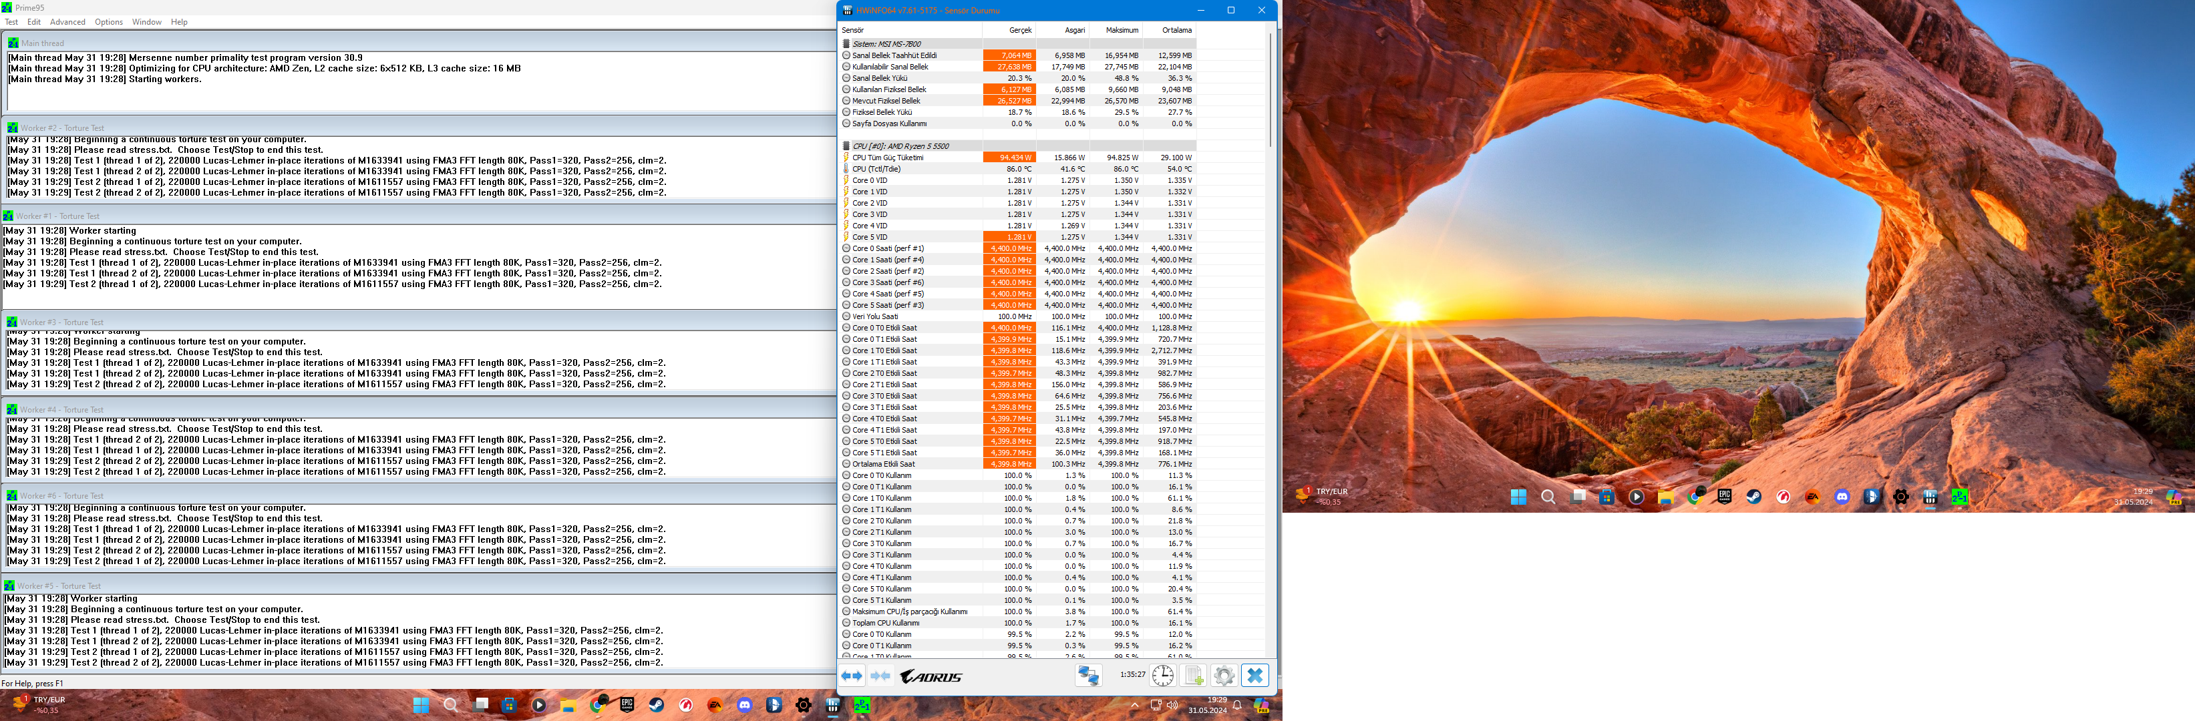Click the 'Maksimum' column header
Screen dimensions: 2195x721
[1116, 30]
